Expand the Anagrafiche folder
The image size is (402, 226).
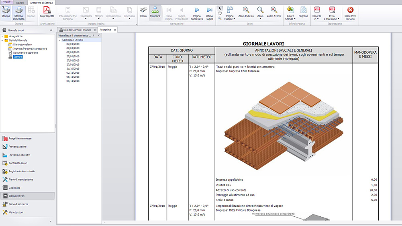(x=2, y=36)
